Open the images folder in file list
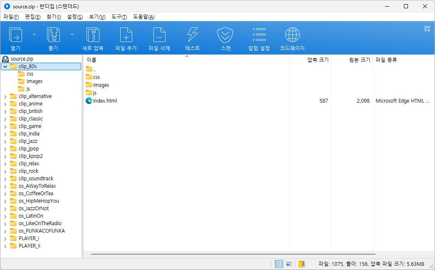Image resolution: width=435 pixels, height=270 pixels. click(x=97, y=85)
